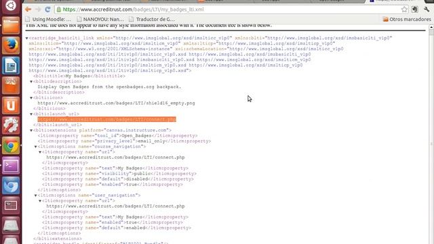Screen dimensions: 434x244
Task: Collapse the cartridge_basiclti_link root node
Action: pos(27,38)
